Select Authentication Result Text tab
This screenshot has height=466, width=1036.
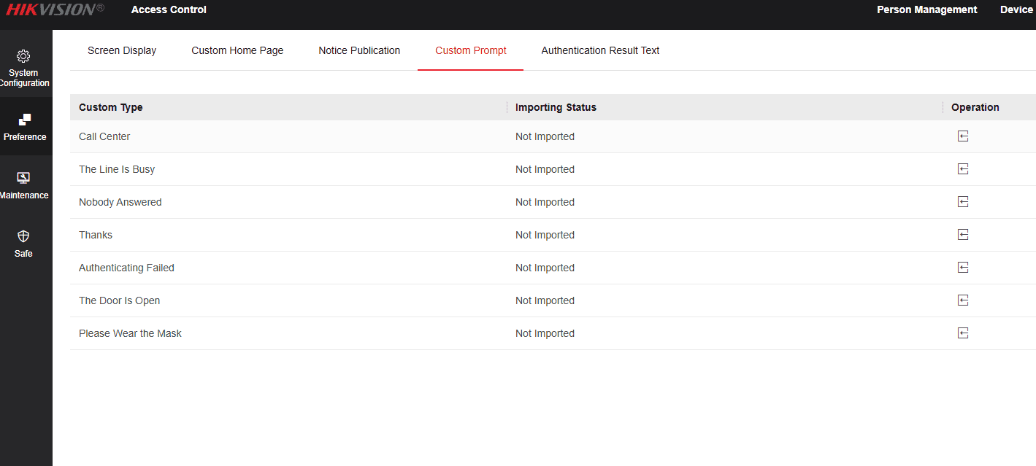(600, 50)
